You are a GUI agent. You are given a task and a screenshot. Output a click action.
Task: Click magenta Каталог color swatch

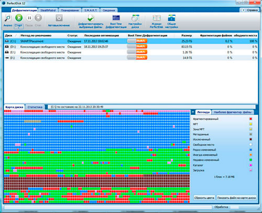coord(250,165)
